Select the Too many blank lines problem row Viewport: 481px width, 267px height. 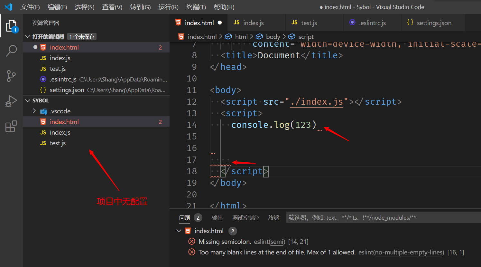click(325, 252)
